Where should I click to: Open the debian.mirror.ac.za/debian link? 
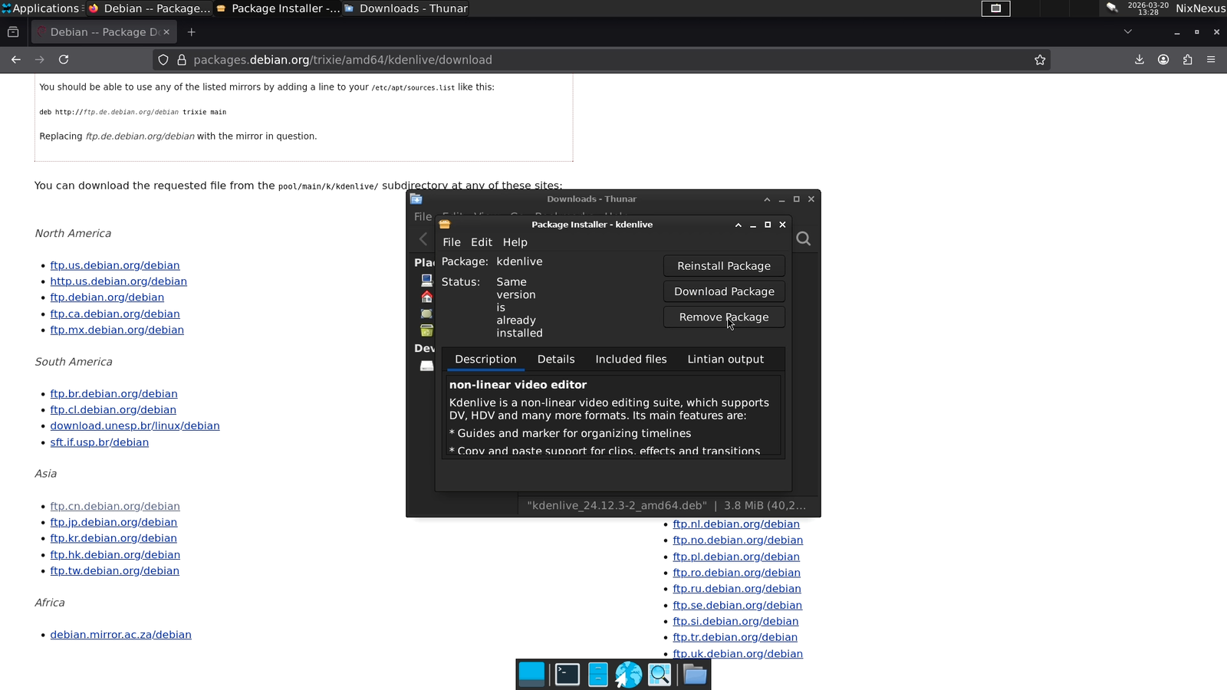(x=121, y=635)
